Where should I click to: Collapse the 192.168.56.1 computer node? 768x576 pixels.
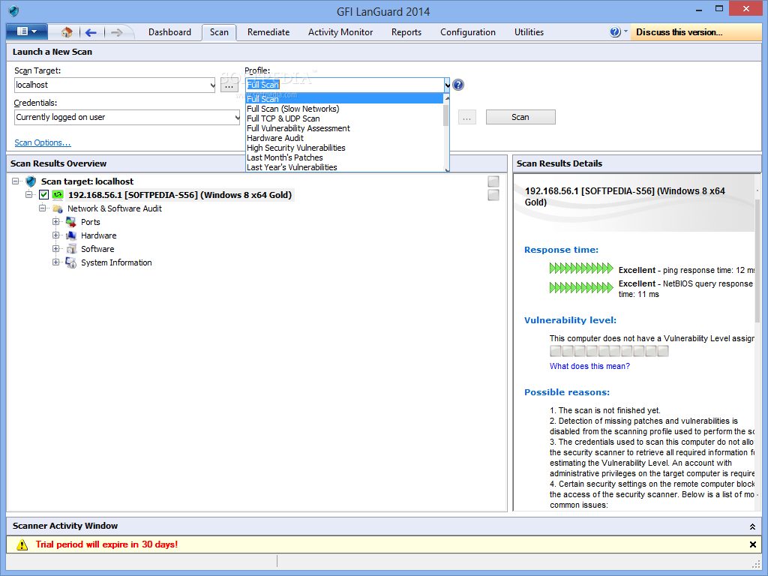29,194
